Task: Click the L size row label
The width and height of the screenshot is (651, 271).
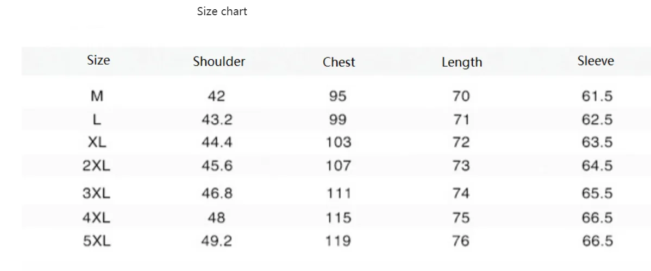Action: coord(97,119)
